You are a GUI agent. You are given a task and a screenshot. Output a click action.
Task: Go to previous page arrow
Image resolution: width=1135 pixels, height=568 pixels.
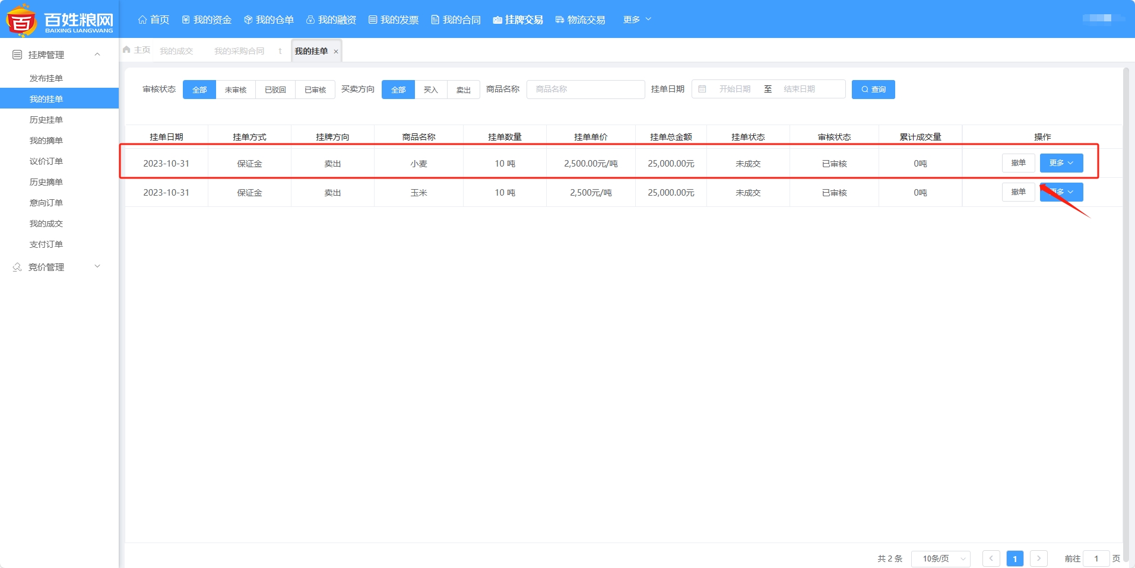pyautogui.click(x=991, y=559)
